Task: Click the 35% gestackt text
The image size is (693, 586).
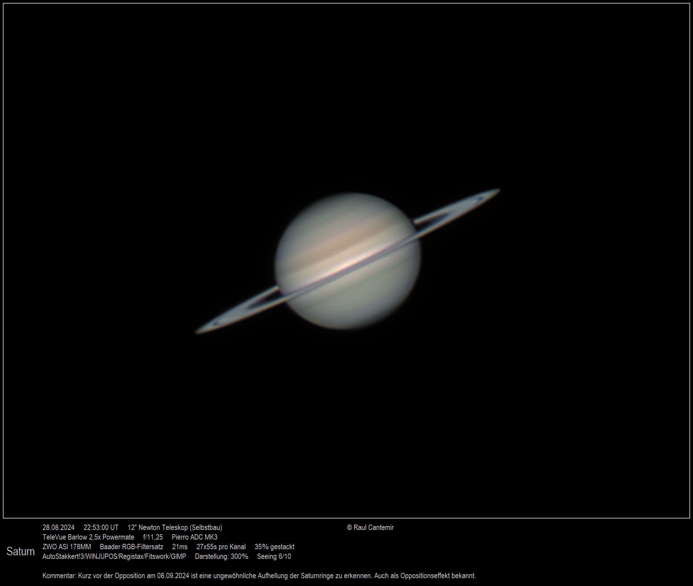Action: (x=274, y=547)
